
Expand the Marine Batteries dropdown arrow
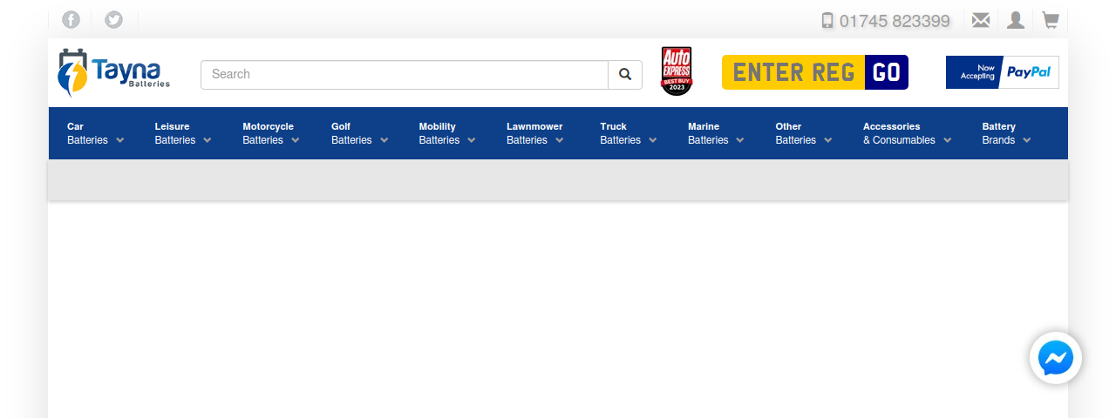(x=740, y=140)
